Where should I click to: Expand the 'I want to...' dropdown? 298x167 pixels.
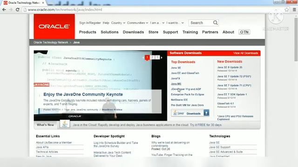tap(175, 23)
